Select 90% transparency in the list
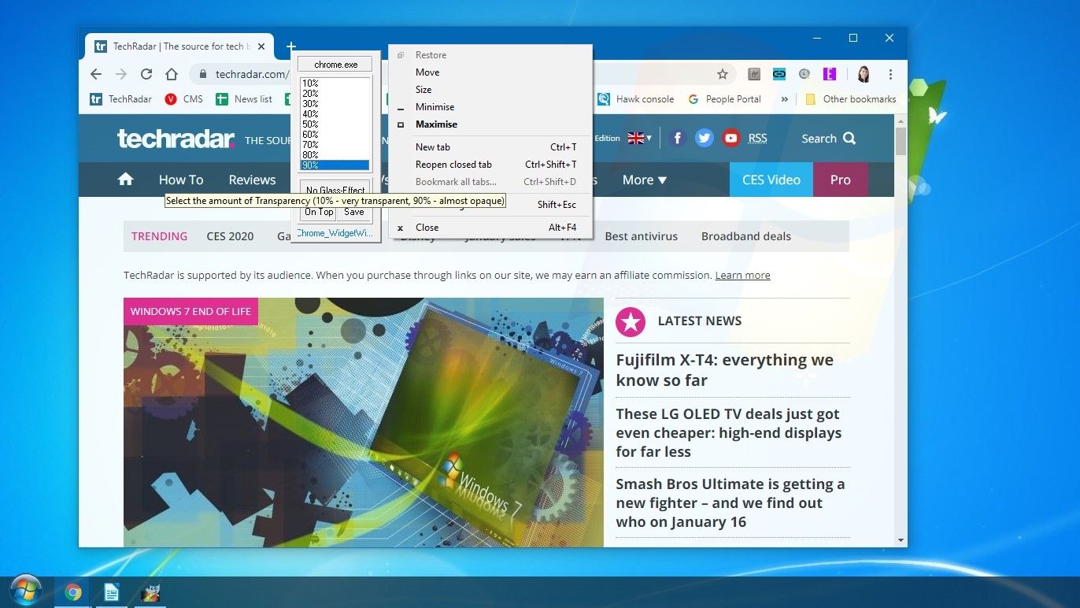The height and width of the screenshot is (608, 1080). 335,165
